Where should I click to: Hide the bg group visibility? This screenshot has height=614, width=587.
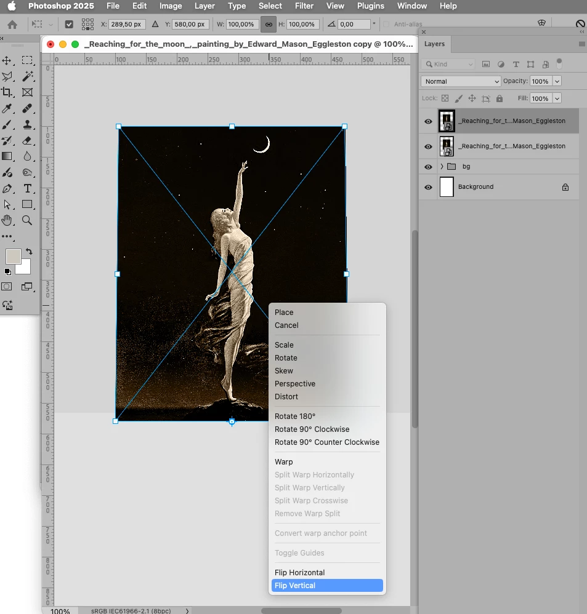(428, 167)
